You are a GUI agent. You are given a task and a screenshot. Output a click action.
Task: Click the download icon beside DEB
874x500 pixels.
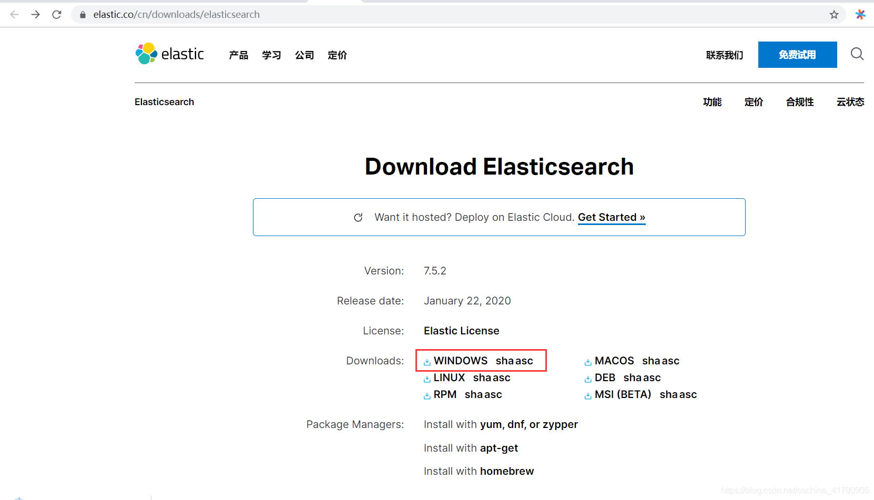pos(588,379)
